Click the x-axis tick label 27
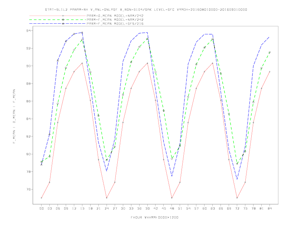The image size is (294, 227). [x=115, y=208]
